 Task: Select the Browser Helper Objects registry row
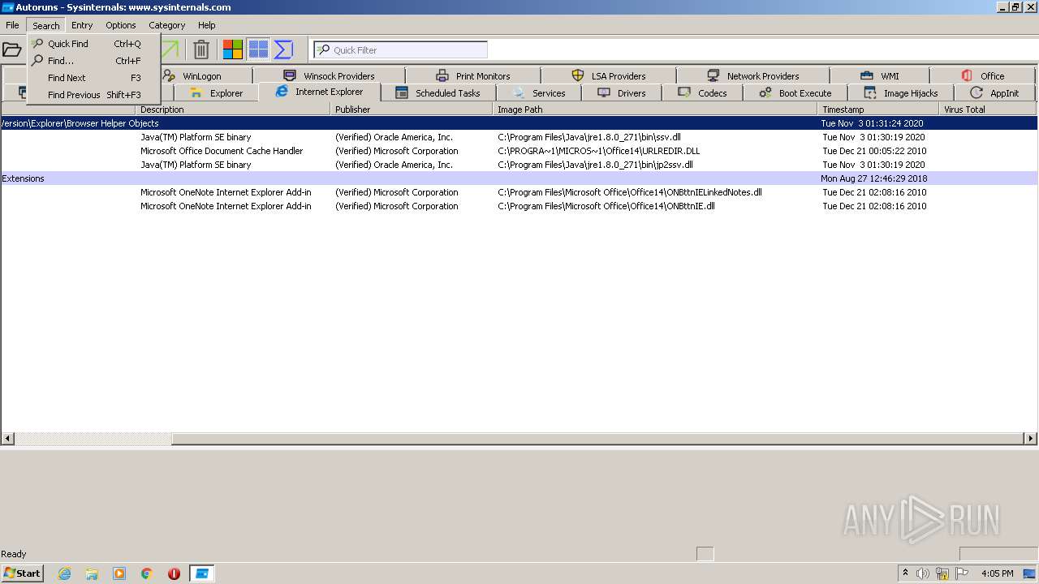(519, 123)
